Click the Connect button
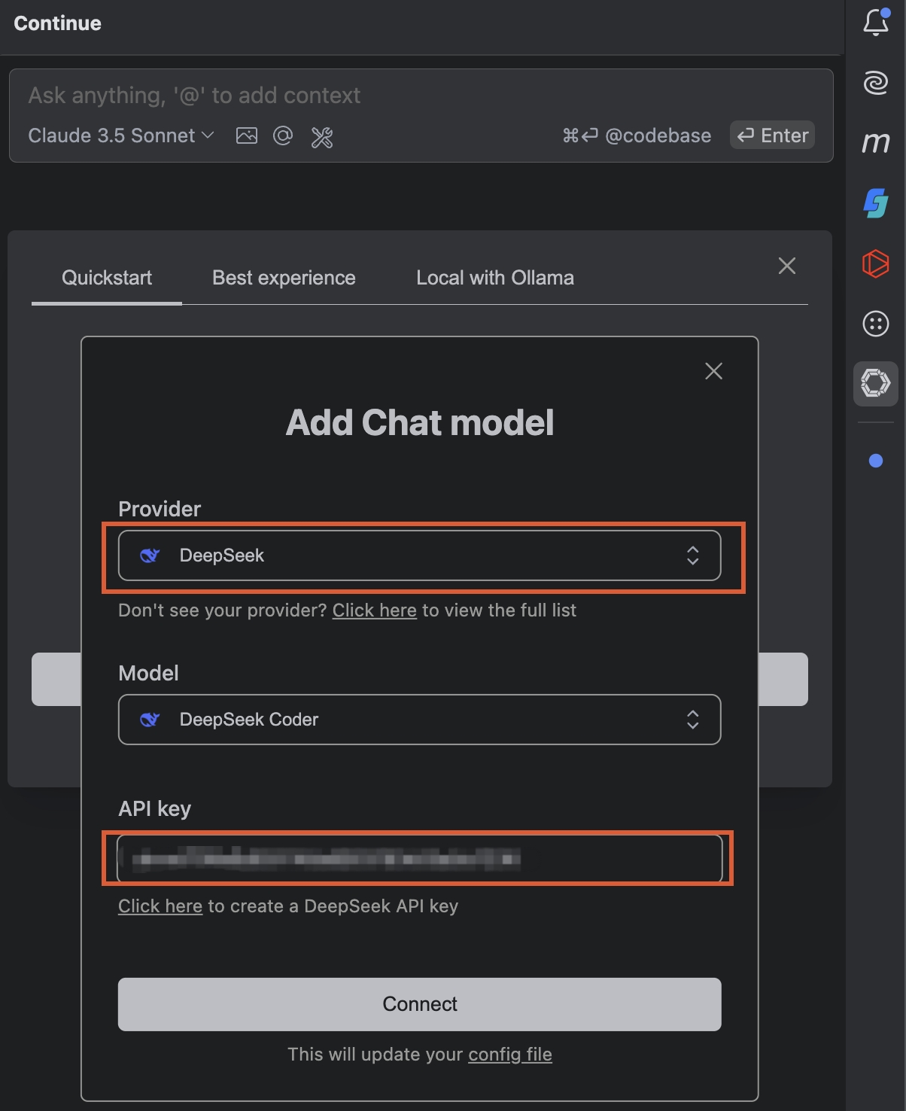 420,1004
